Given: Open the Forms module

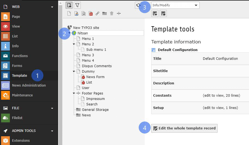Looking at the screenshot, I should (17, 66).
